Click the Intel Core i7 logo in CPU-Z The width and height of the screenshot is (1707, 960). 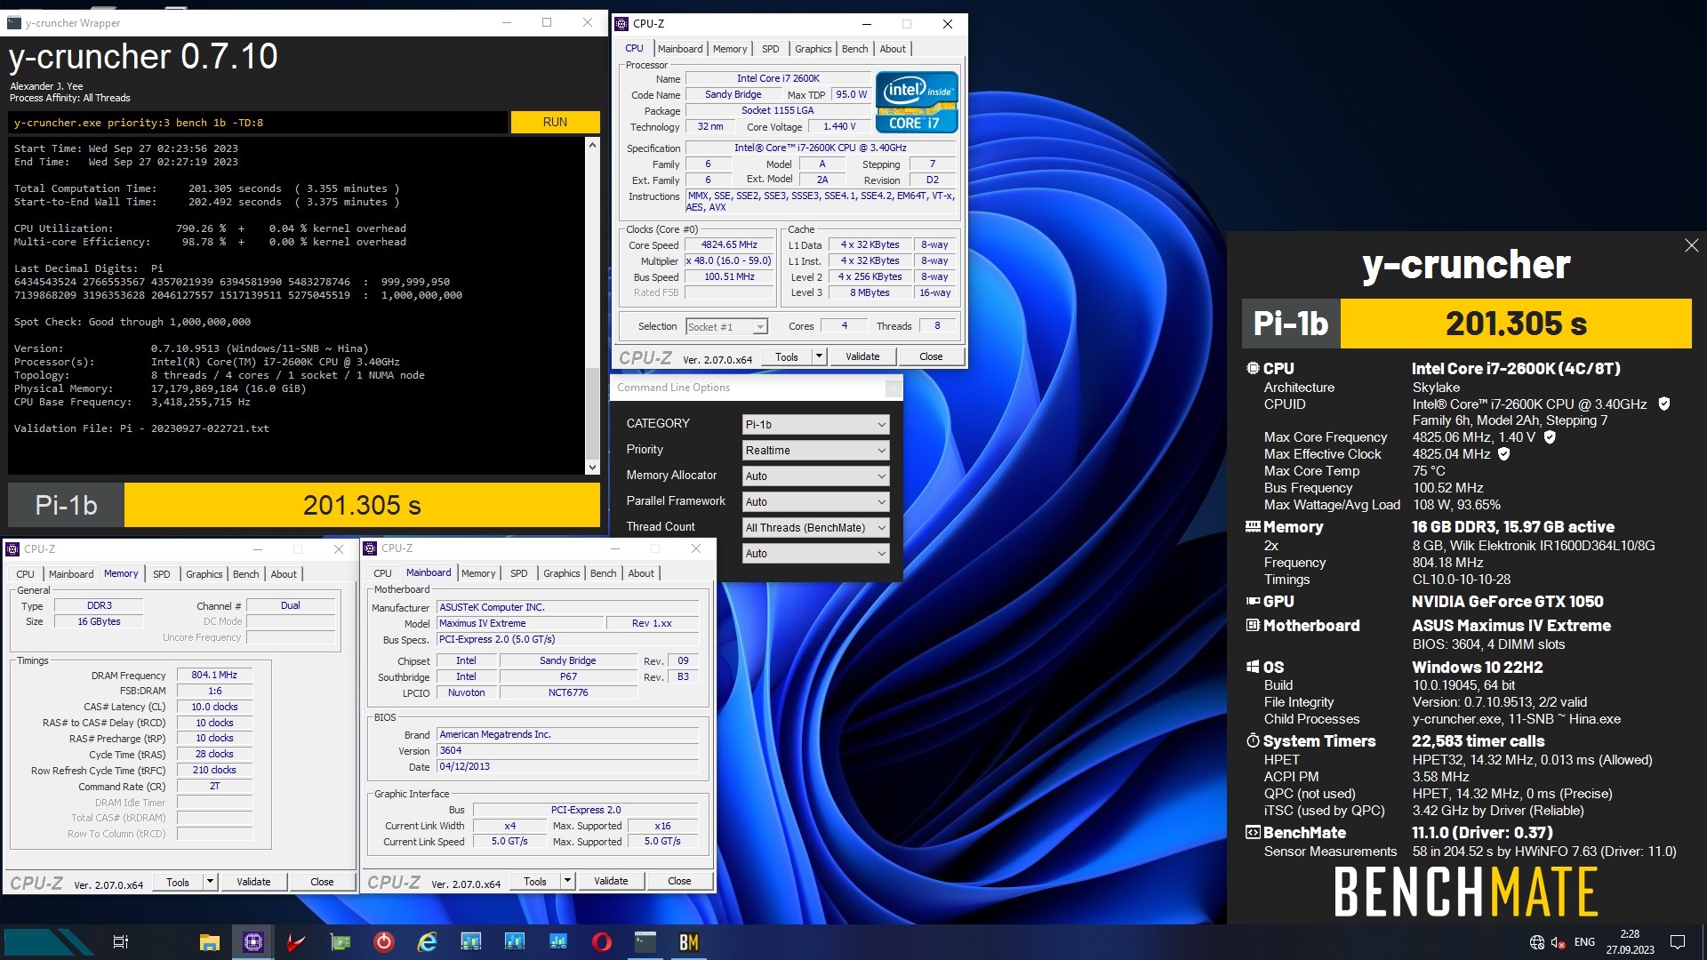(x=917, y=102)
